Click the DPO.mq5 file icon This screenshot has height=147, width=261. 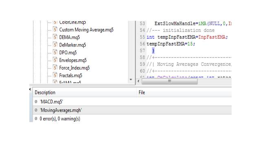click(55, 52)
